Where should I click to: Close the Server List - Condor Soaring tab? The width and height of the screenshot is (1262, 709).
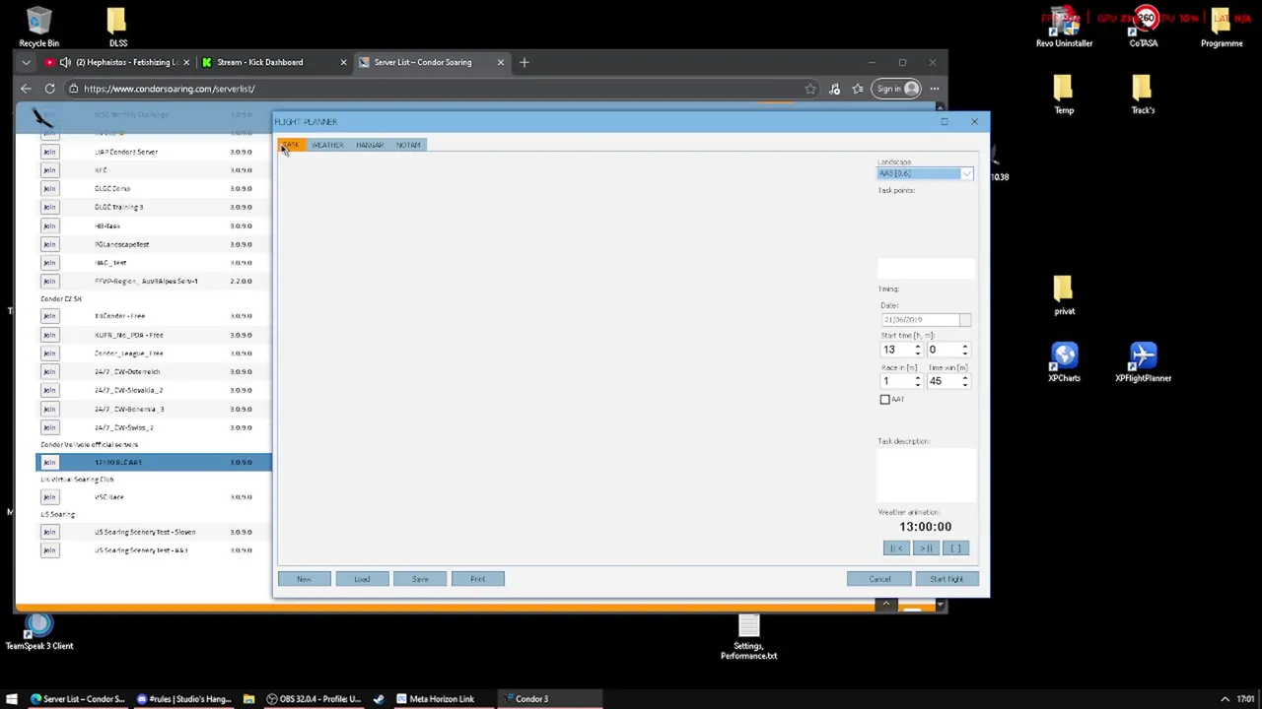click(x=500, y=62)
